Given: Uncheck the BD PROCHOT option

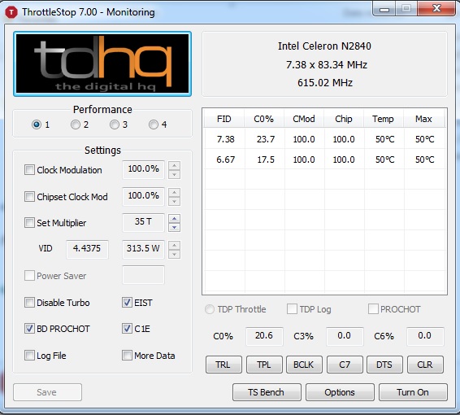Looking at the screenshot, I should click(29, 329).
